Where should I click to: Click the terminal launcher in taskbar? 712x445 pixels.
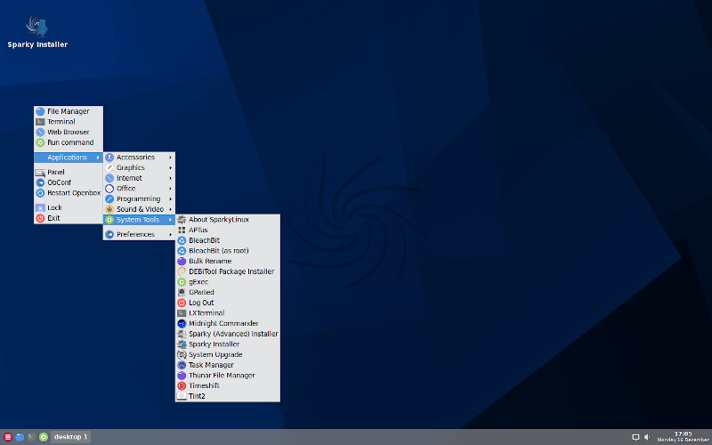[x=31, y=437]
